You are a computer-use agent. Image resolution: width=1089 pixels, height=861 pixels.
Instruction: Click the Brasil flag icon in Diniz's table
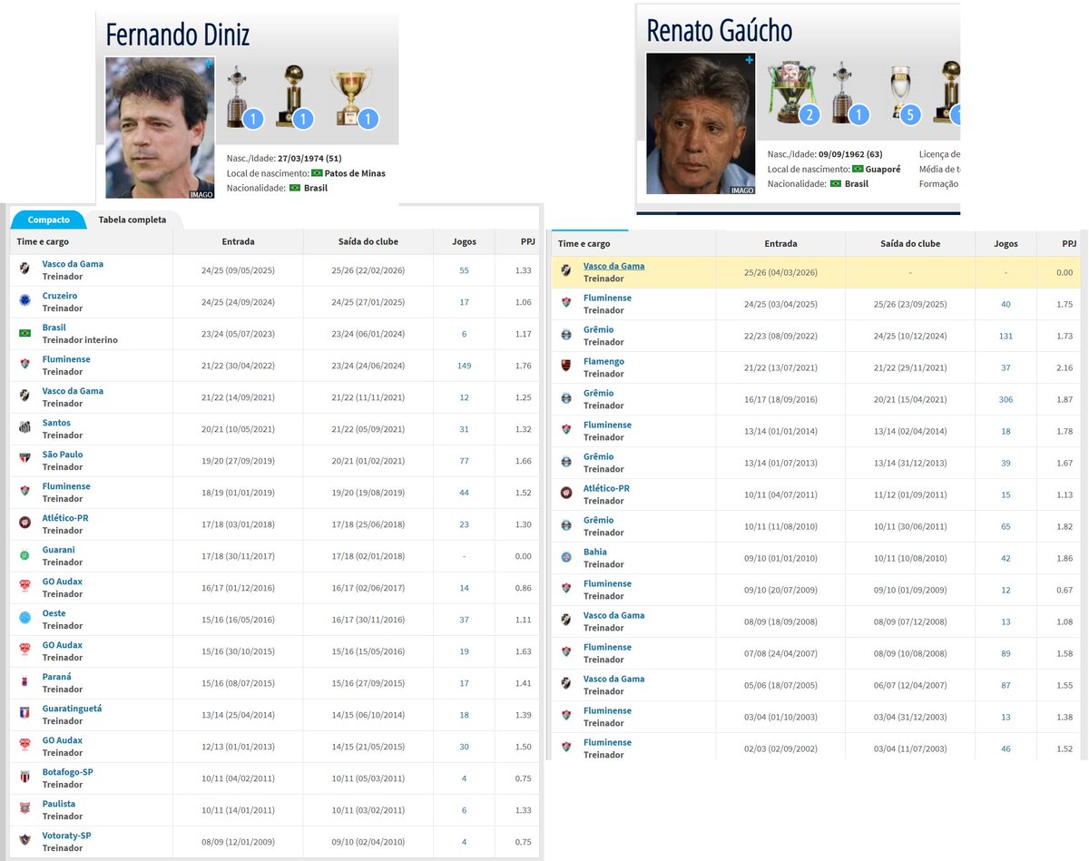click(25, 333)
